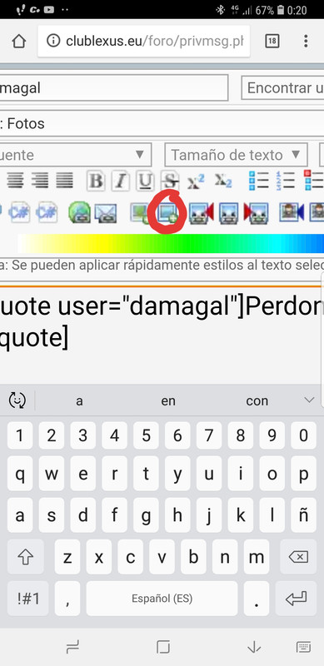Viewport: 324px width, 666px height.
Task: Focus the subject field containing Fotos
Action: point(162,124)
